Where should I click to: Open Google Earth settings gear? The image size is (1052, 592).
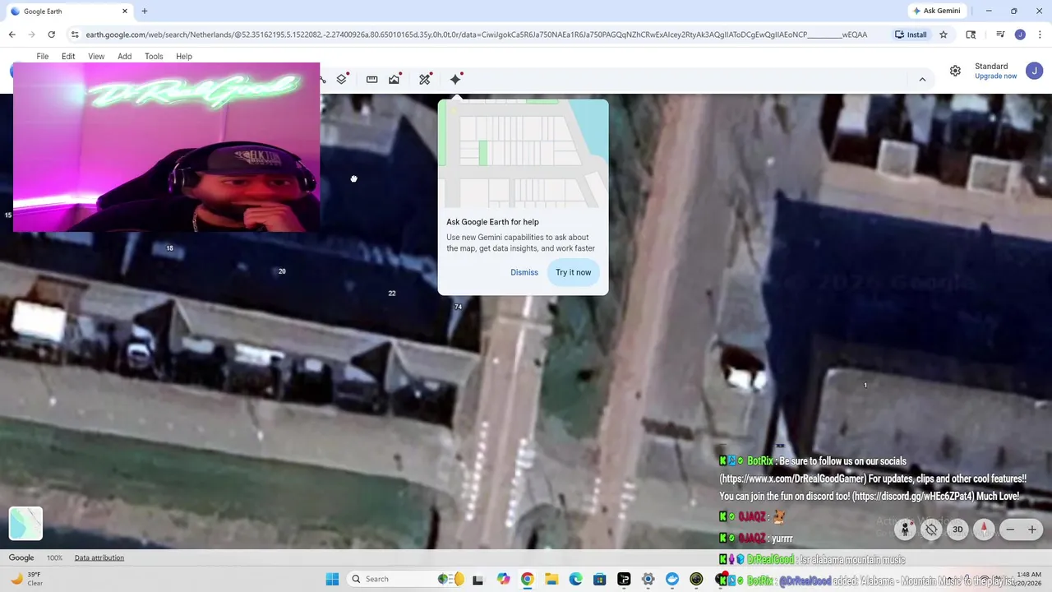coord(955,71)
